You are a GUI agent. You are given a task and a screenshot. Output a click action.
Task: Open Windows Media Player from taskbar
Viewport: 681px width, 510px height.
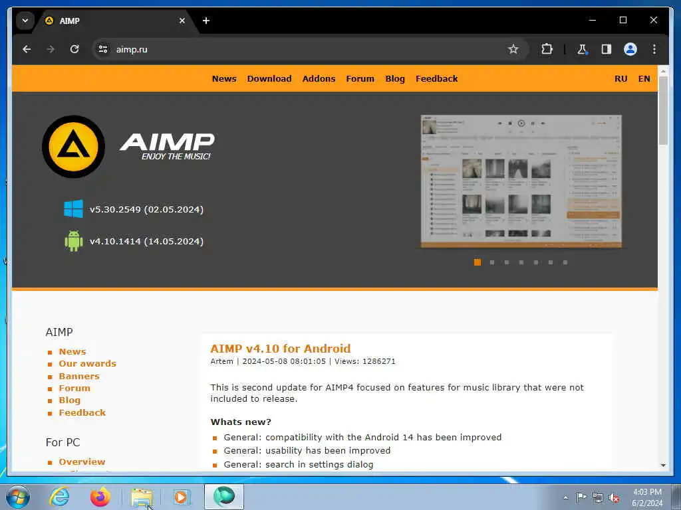point(182,497)
